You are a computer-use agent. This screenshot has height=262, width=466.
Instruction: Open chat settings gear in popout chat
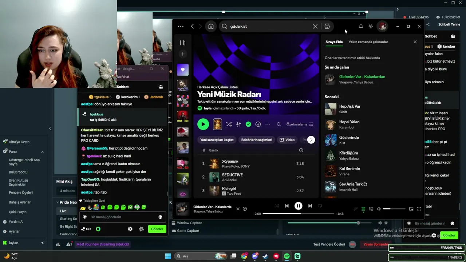pos(130,229)
